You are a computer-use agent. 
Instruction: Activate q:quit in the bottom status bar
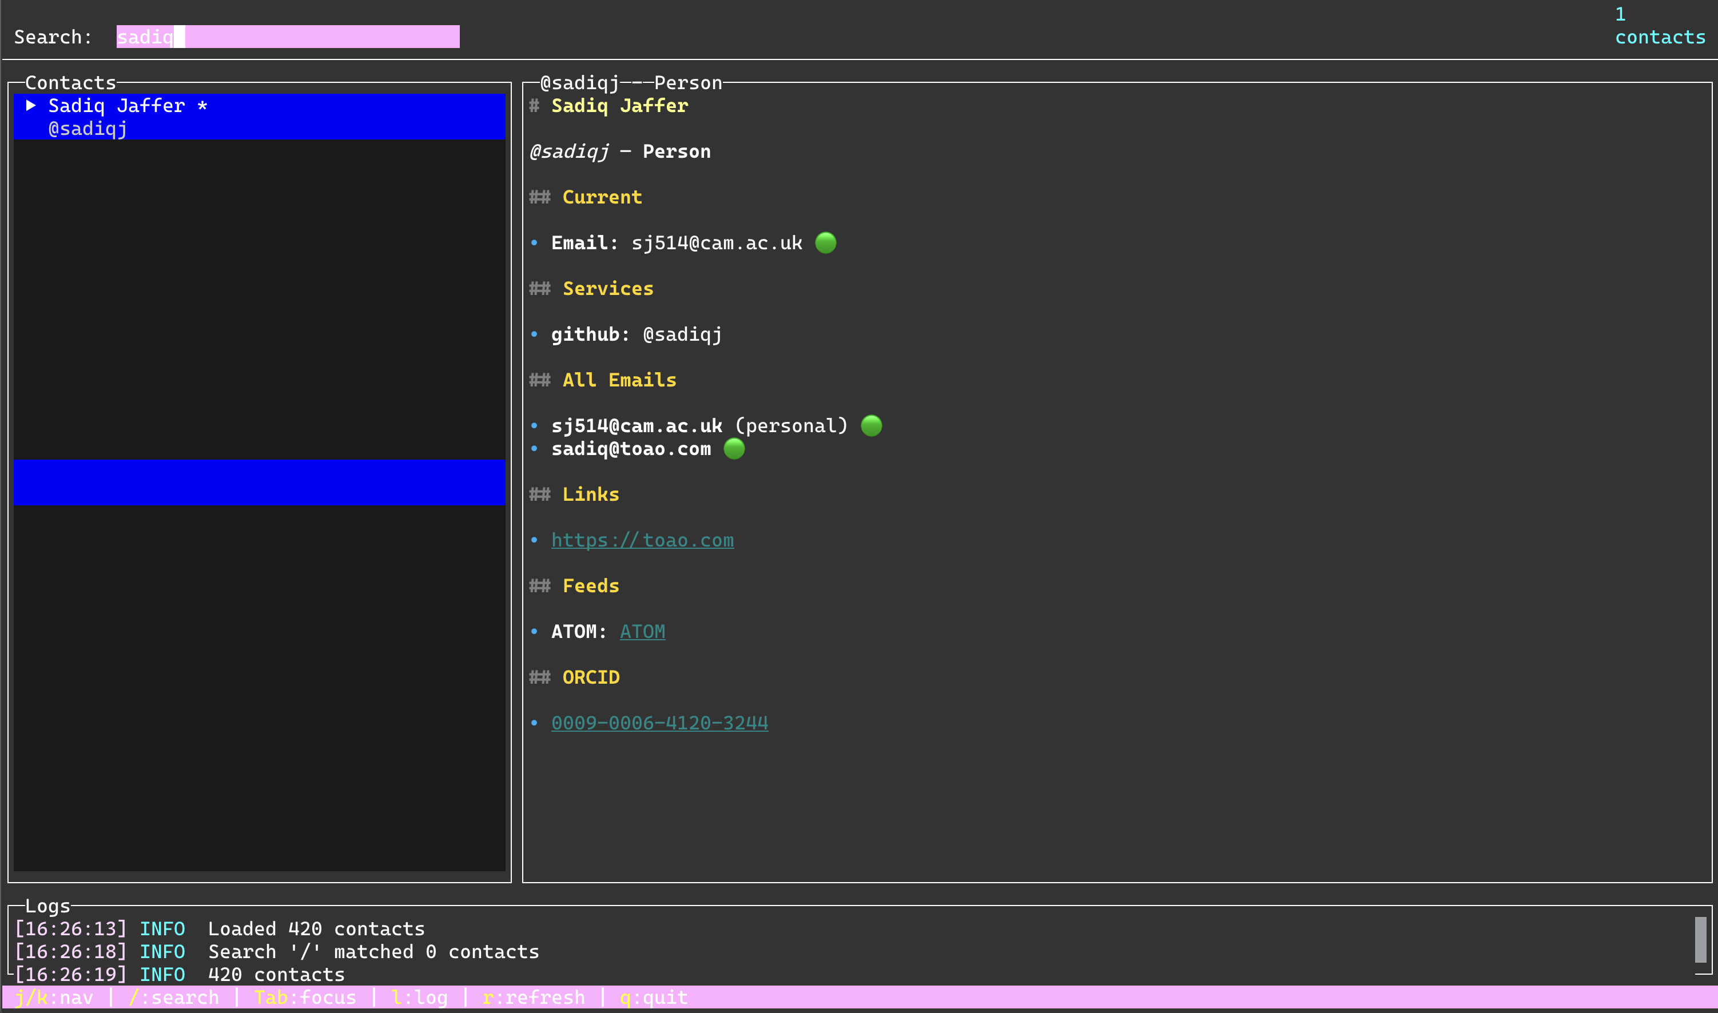click(x=654, y=998)
